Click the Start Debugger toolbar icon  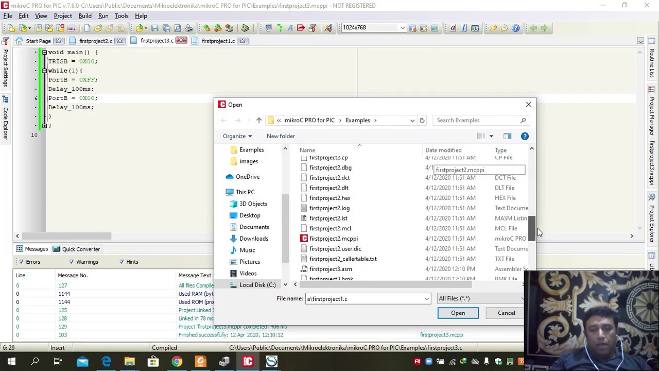pos(245,28)
